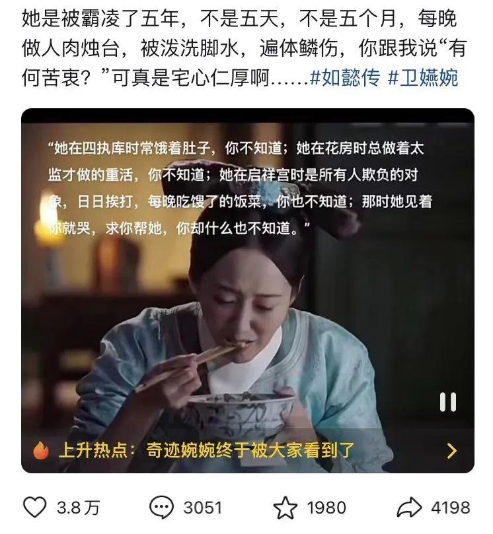Tap the quoted caption overlay on video
Viewport: 493px width, 534px height.
coord(240,188)
